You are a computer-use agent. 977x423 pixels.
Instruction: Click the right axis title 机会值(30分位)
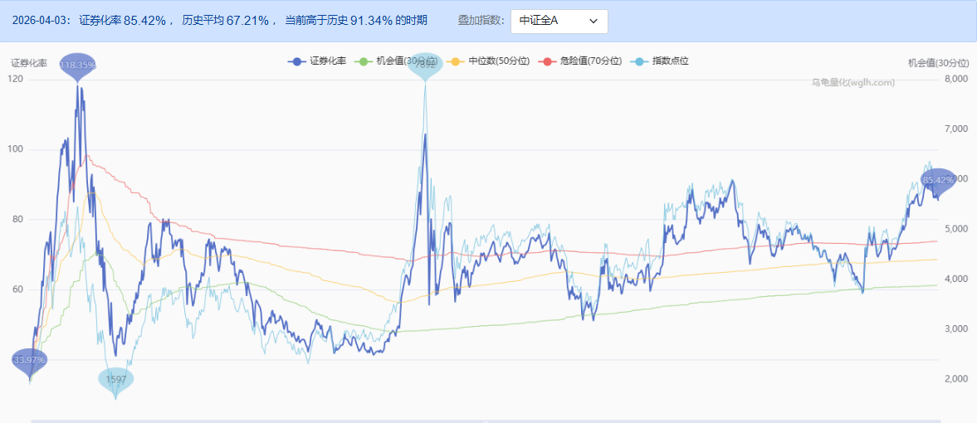938,63
